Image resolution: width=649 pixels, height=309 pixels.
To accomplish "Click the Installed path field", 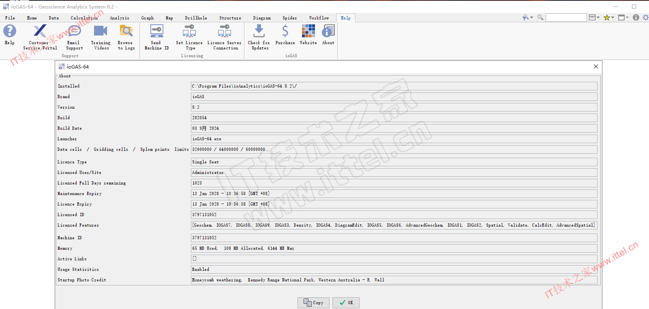I will pos(394,86).
